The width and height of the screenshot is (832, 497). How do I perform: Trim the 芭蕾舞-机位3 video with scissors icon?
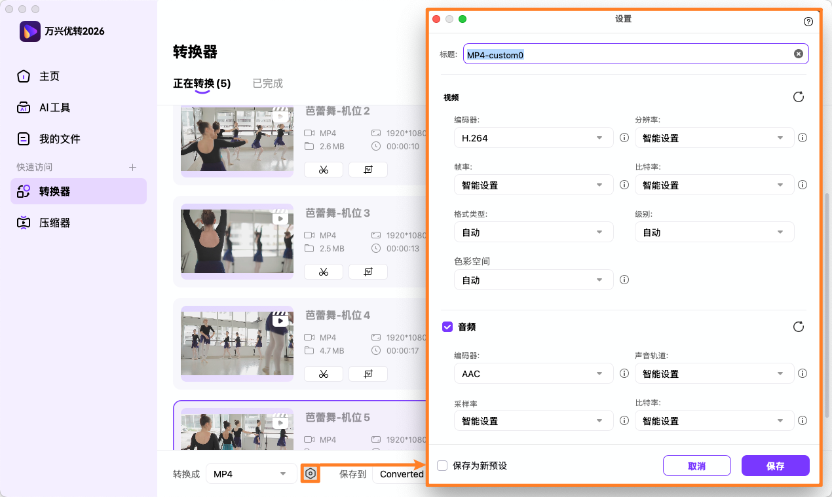(324, 271)
